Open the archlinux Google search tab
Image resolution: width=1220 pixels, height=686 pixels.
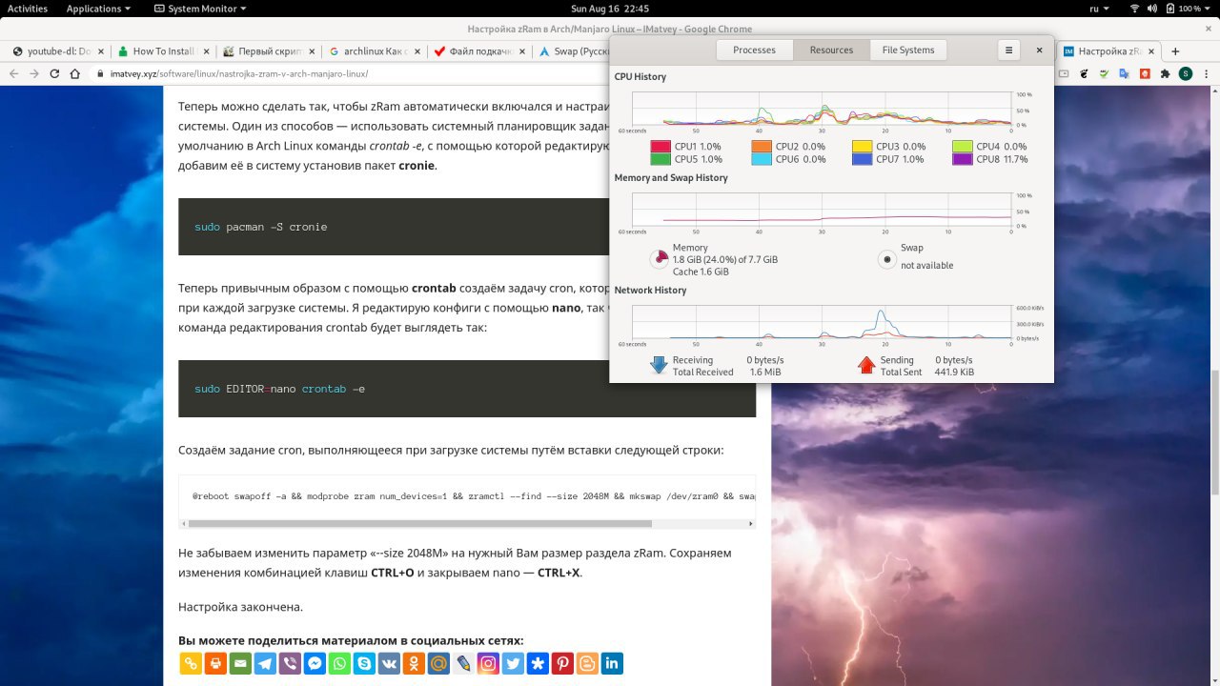coord(374,51)
